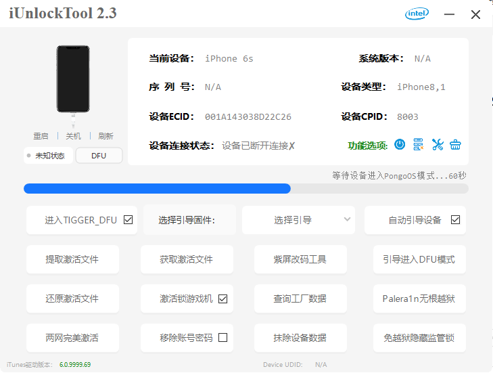Click the blue progress bar
Screen dimensions: 493x373
(x=157, y=189)
